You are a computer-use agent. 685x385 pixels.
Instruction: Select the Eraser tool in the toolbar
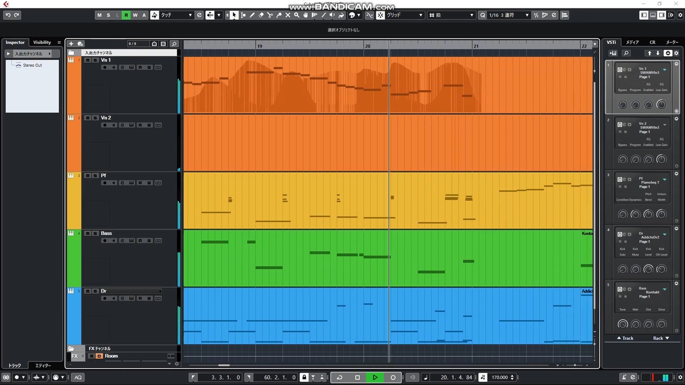(261, 15)
